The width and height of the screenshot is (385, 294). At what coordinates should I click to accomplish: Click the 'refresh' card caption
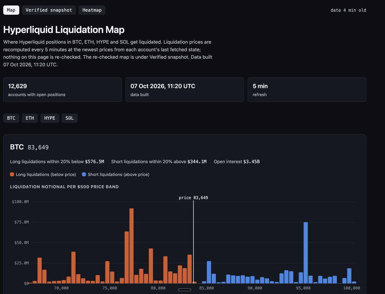(x=260, y=95)
